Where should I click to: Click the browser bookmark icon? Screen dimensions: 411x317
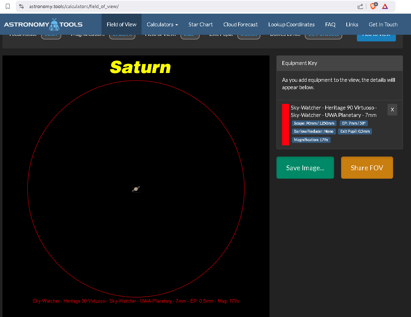pos(8,6)
